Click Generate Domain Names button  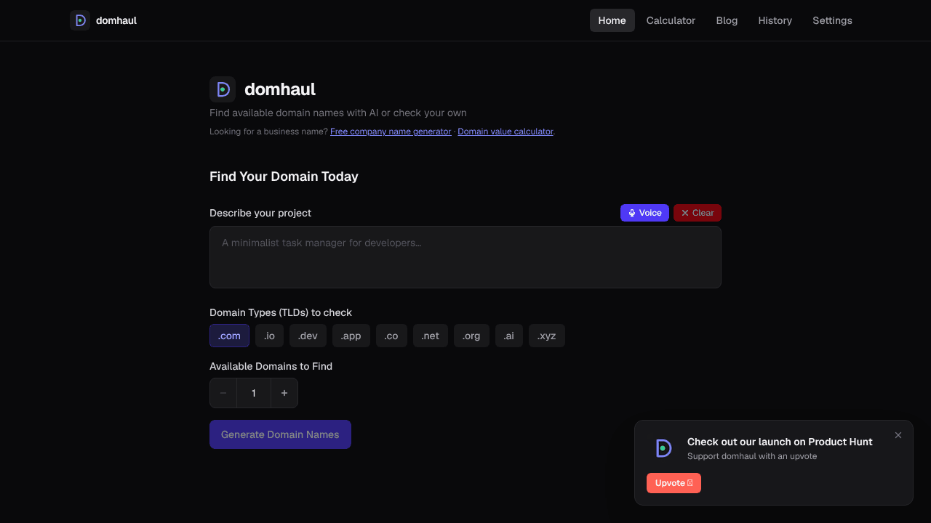pyautogui.click(x=280, y=434)
